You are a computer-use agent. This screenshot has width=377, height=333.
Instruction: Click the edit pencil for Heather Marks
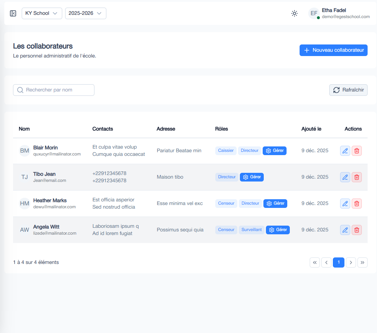tap(345, 204)
